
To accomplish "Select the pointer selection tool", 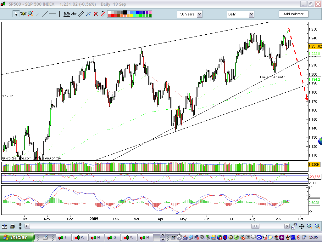I will 16,14.
